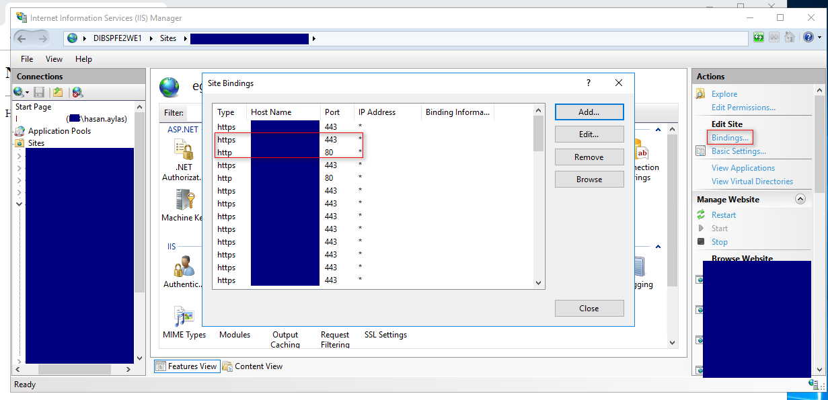828x400 pixels.
Task: Click the Edit Permissions... link
Action: click(x=743, y=108)
